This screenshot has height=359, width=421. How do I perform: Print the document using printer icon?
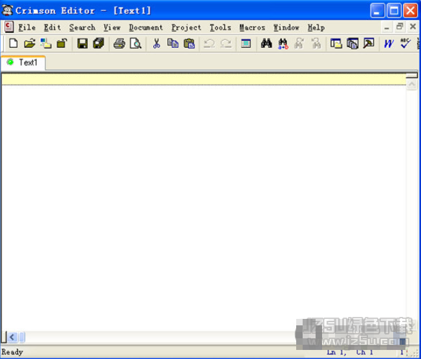pos(119,43)
